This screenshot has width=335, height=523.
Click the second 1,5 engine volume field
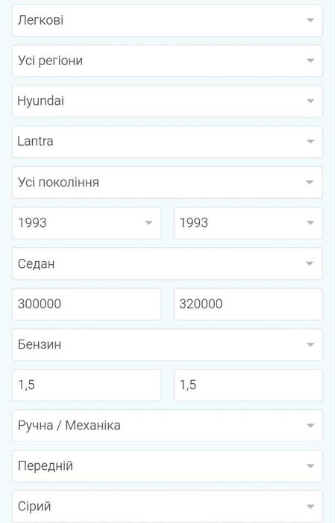click(x=248, y=385)
